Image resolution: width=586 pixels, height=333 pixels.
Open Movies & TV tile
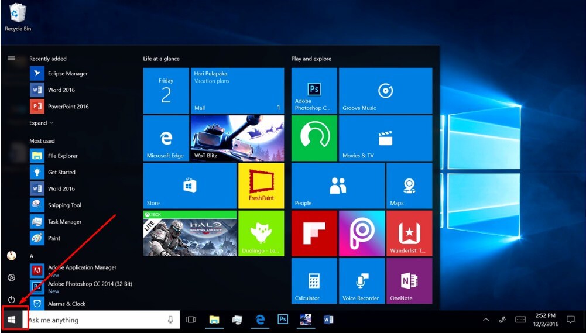pyautogui.click(x=386, y=138)
